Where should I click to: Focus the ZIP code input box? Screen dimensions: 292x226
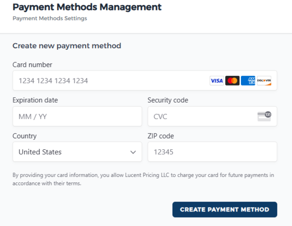tap(212, 152)
